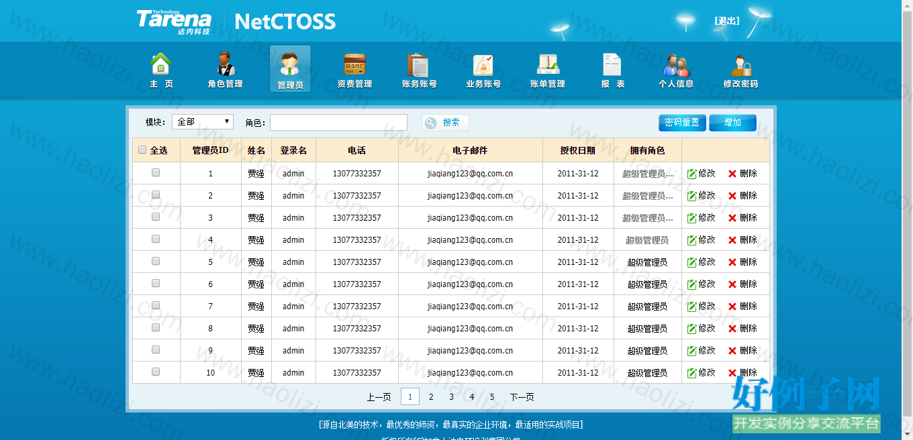Open the 主页 home icon
The width and height of the screenshot is (913, 440).
tap(161, 70)
